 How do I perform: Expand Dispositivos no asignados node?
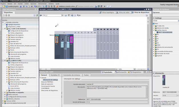[x=5, y=92]
